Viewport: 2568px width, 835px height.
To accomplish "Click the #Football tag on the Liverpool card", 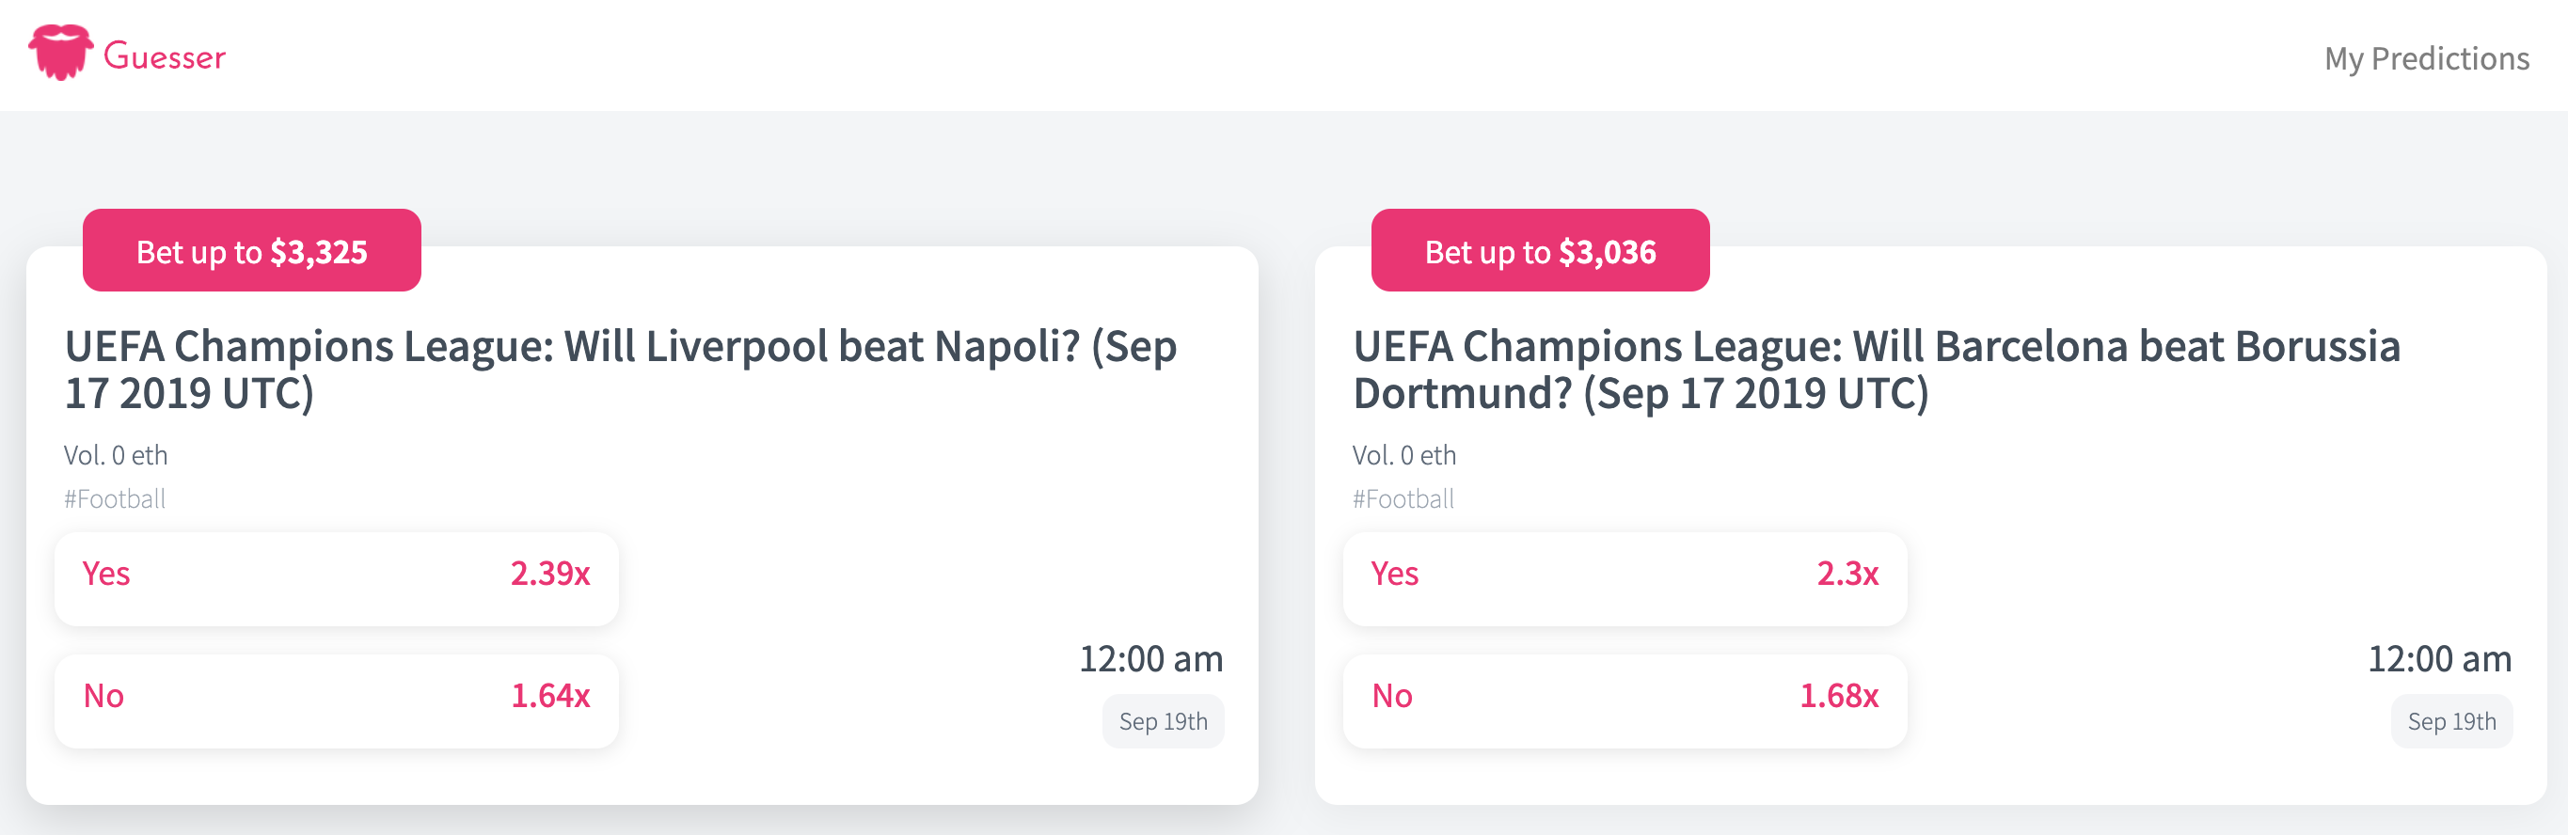I will click(115, 499).
